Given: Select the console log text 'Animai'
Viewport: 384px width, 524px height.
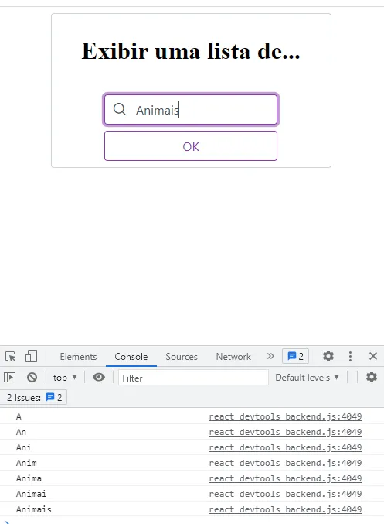Looking at the screenshot, I should 31,494.
